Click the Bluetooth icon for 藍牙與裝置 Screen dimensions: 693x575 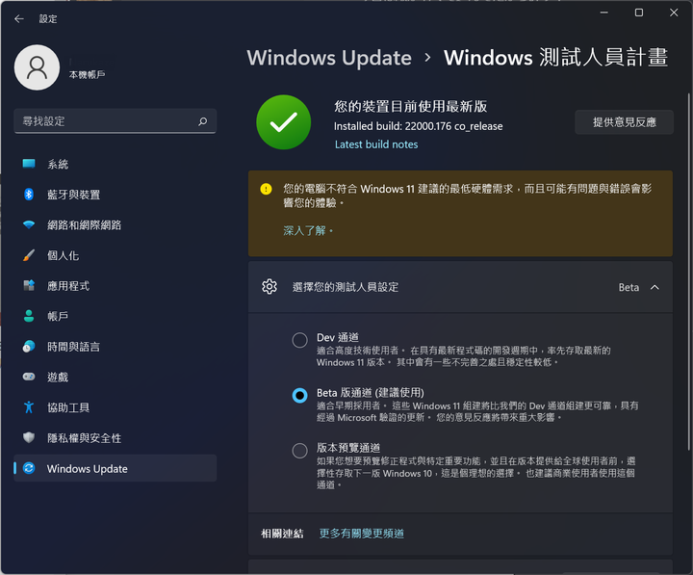(x=29, y=195)
